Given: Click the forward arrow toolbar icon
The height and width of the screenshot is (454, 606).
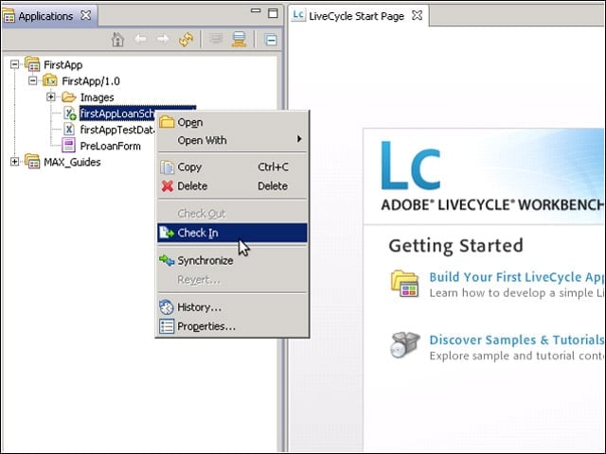Looking at the screenshot, I should coord(163,39).
